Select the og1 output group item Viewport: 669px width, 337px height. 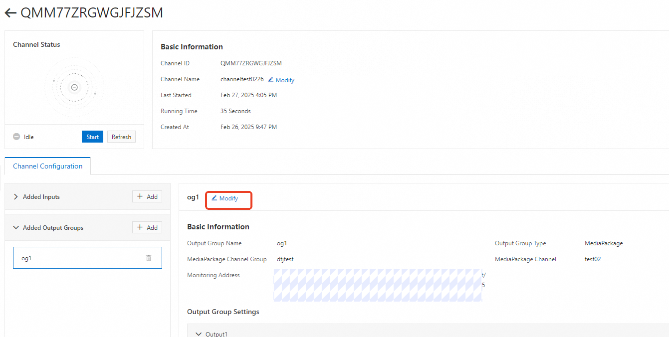[x=87, y=258]
